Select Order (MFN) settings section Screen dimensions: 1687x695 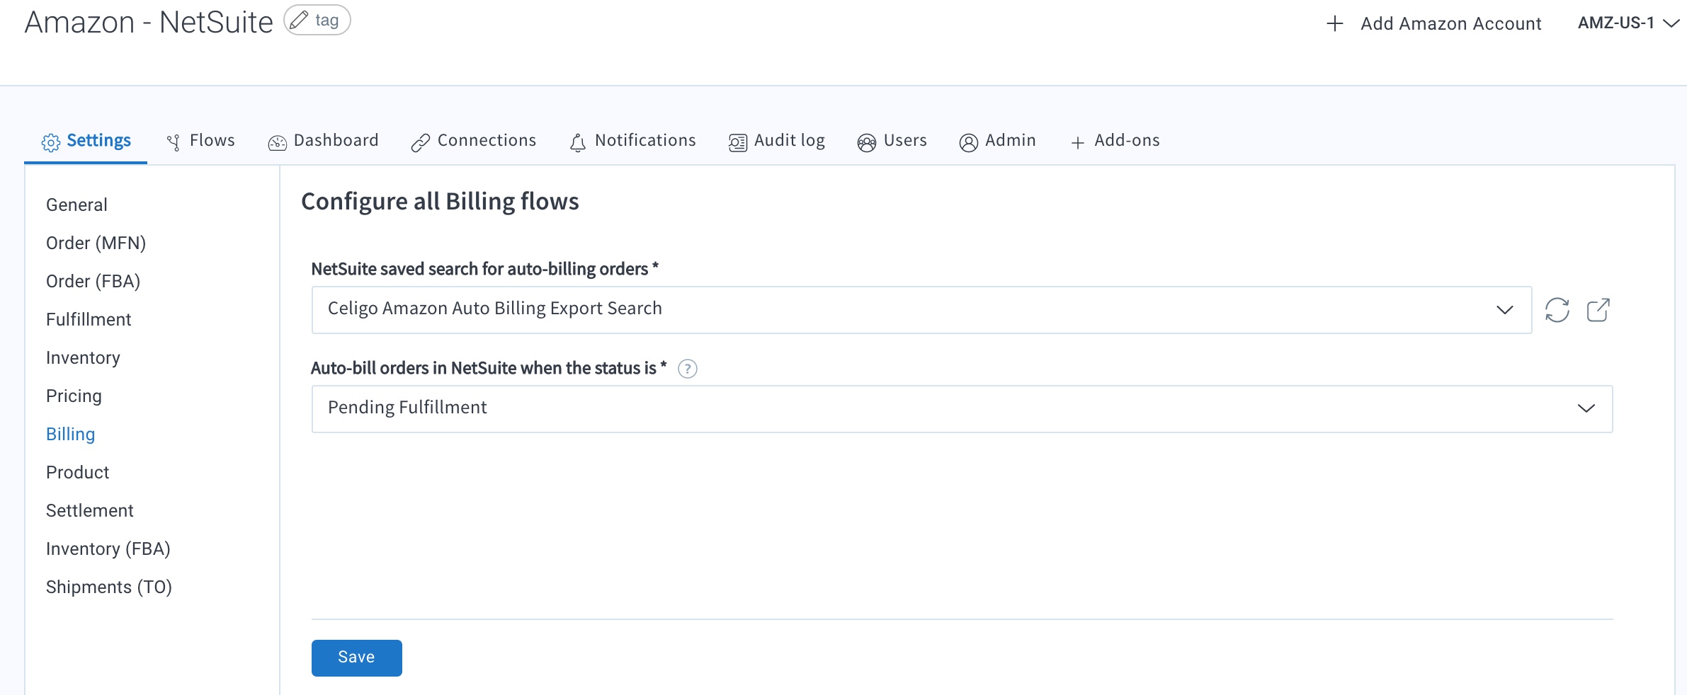(96, 243)
